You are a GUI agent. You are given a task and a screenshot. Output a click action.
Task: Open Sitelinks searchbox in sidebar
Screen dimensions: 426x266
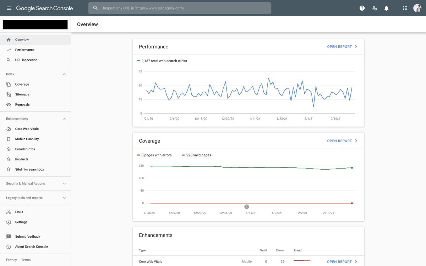[x=35, y=170]
